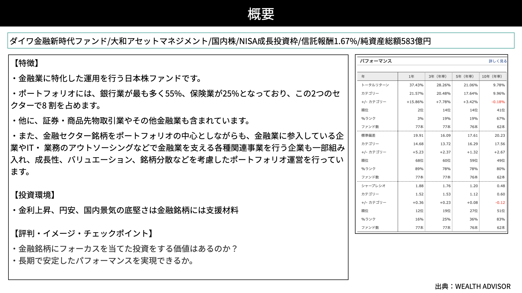
Task: Click the difference value +7.78%
Action: coord(443,102)
